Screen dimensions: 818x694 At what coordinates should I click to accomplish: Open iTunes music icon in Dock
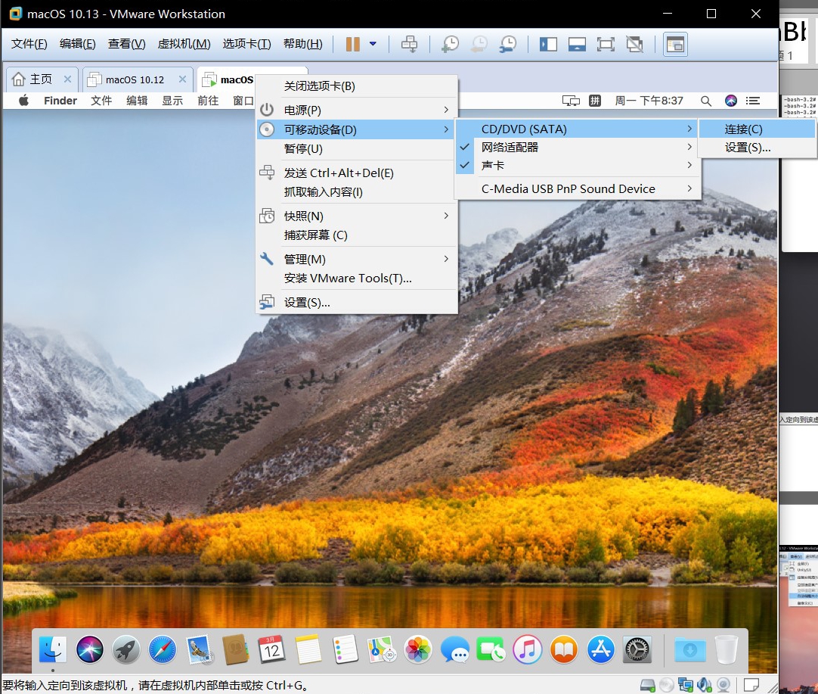[x=528, y=650]
